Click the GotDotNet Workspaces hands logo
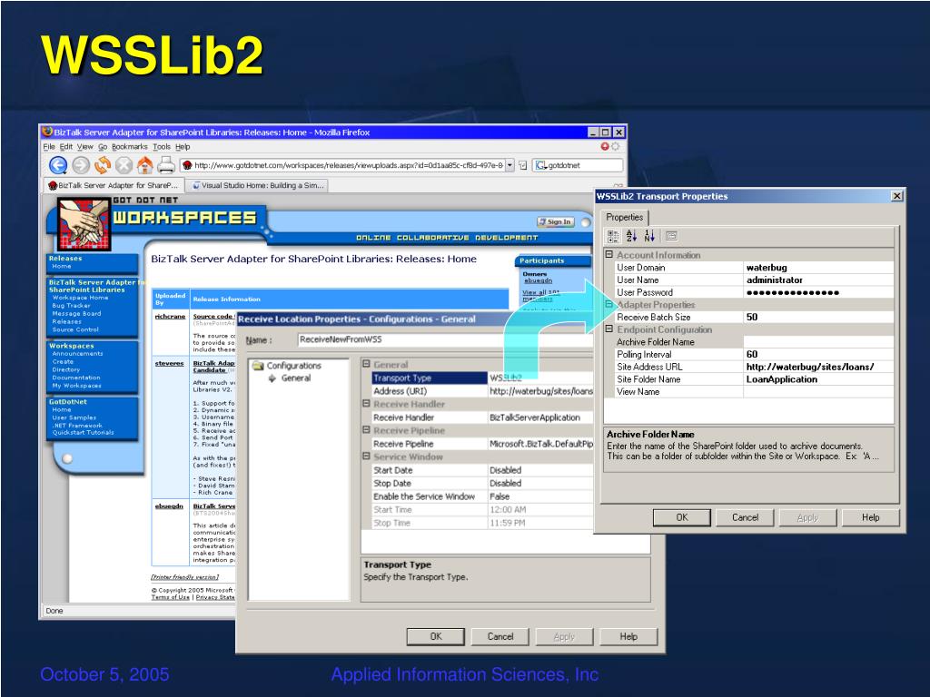 click(x=84, y=225)
